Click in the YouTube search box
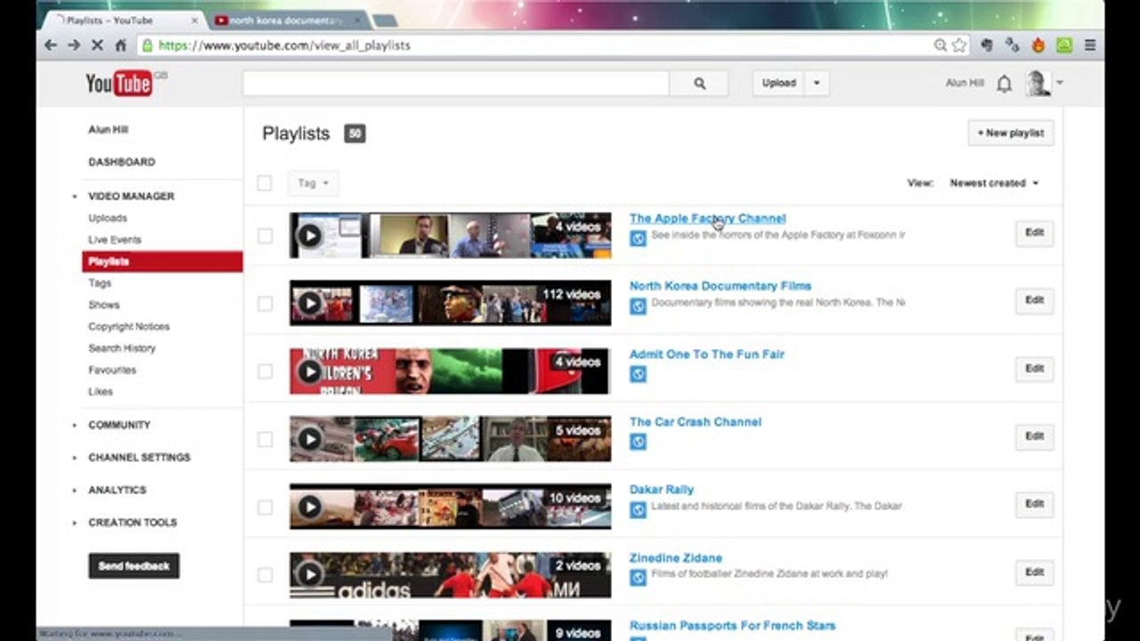Viewport: 1140px width, 641px height. 455,84
